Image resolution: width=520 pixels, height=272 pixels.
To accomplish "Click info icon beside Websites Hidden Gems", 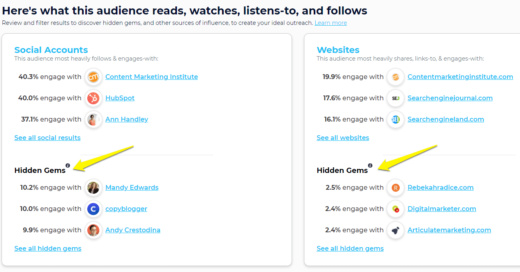I will tap(370, 165).
